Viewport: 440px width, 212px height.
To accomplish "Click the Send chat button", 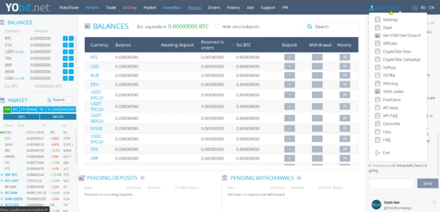I will [428, 183].
